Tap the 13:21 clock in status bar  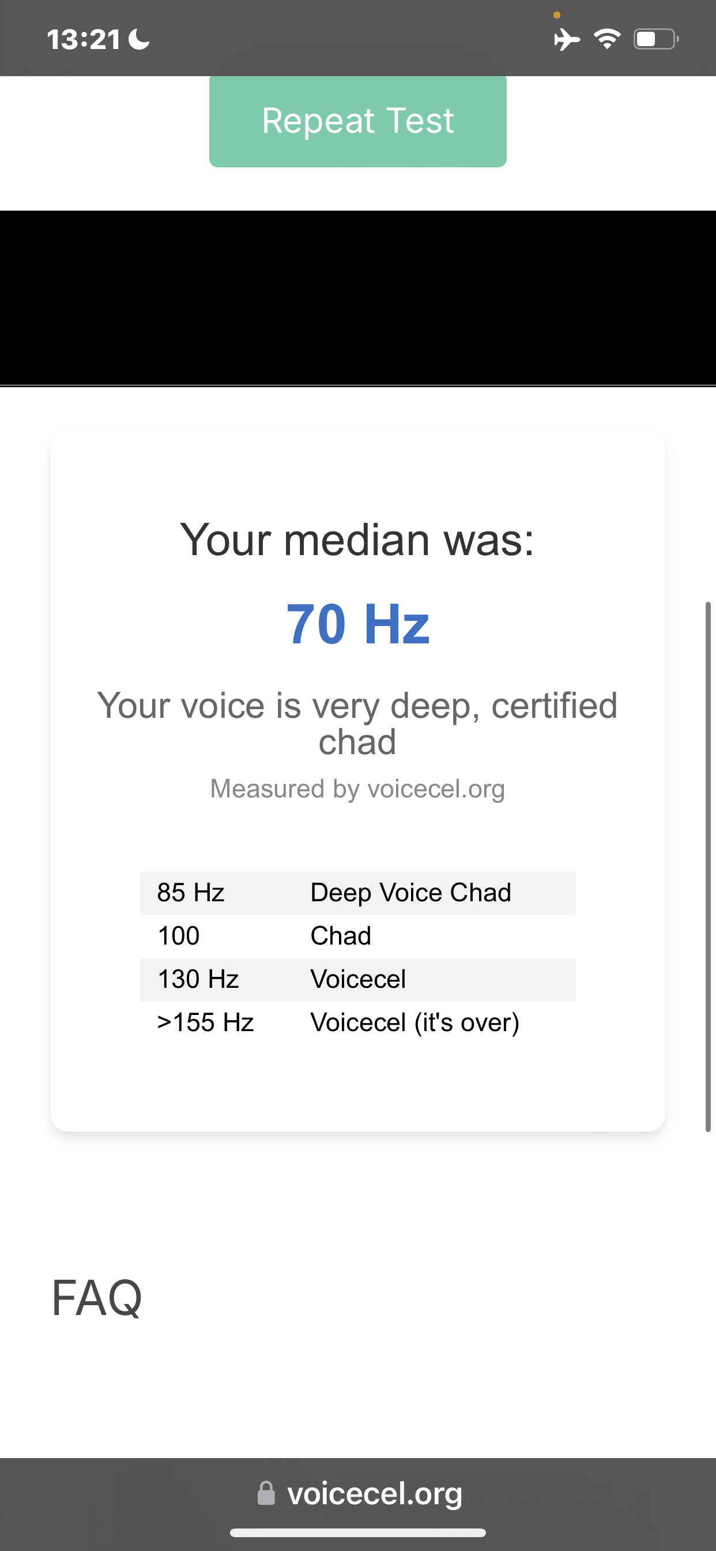84,40
